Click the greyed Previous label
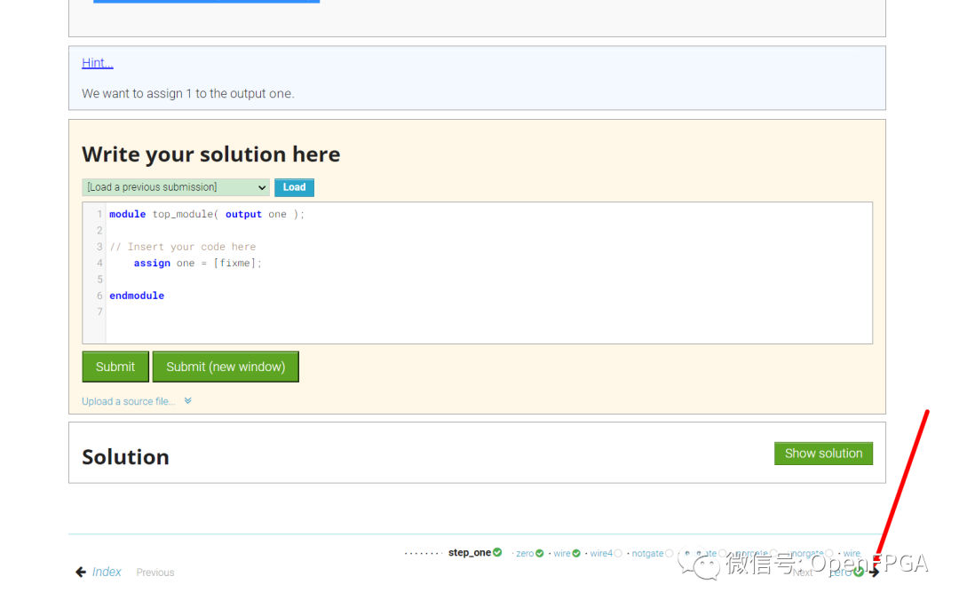This screenshot has width=959, height=608. [155, 572]
